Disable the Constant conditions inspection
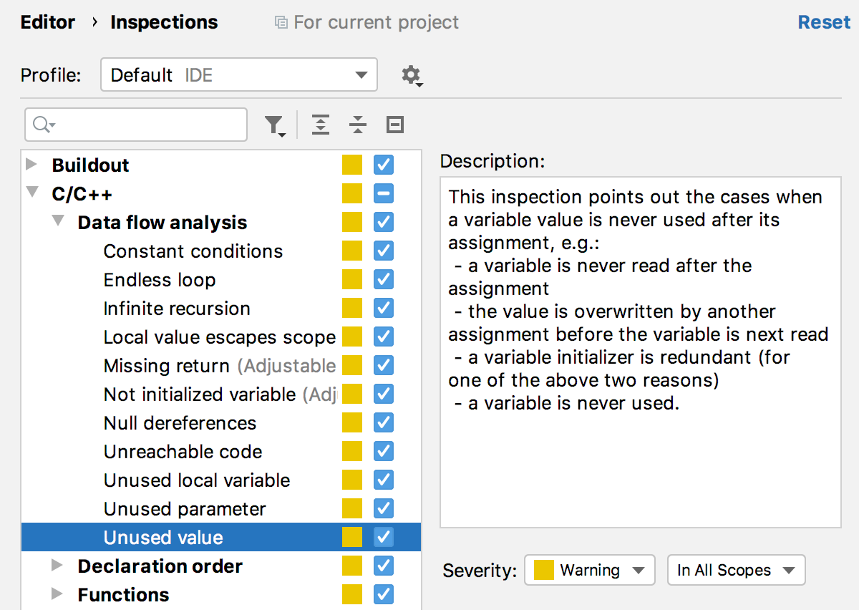This screenshot has width=859, height=610. [x=384, y=251]
